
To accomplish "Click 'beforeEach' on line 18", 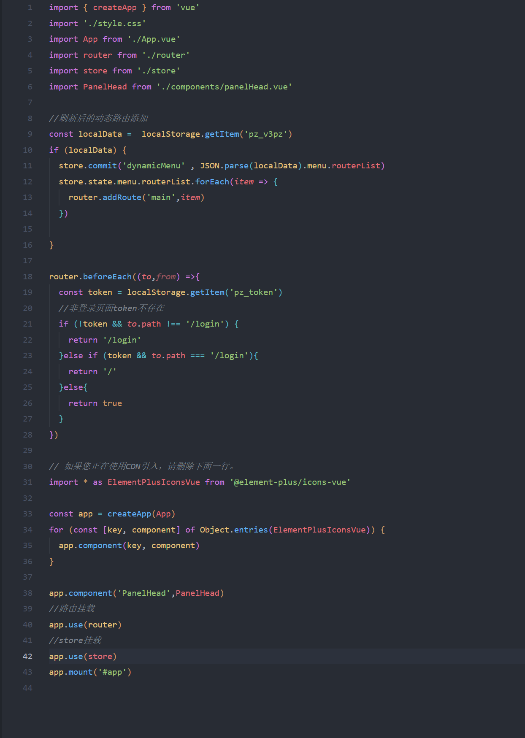I will point(107,276).
